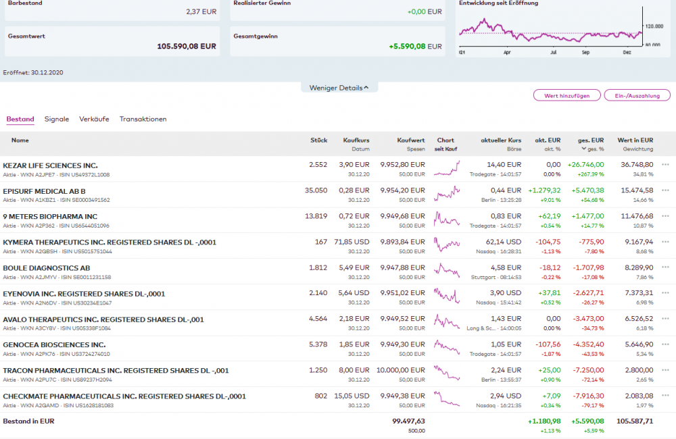Open three-dot menu for Tracon Pharmaceuticals row

pyautogui.click(x=666, y=369)
